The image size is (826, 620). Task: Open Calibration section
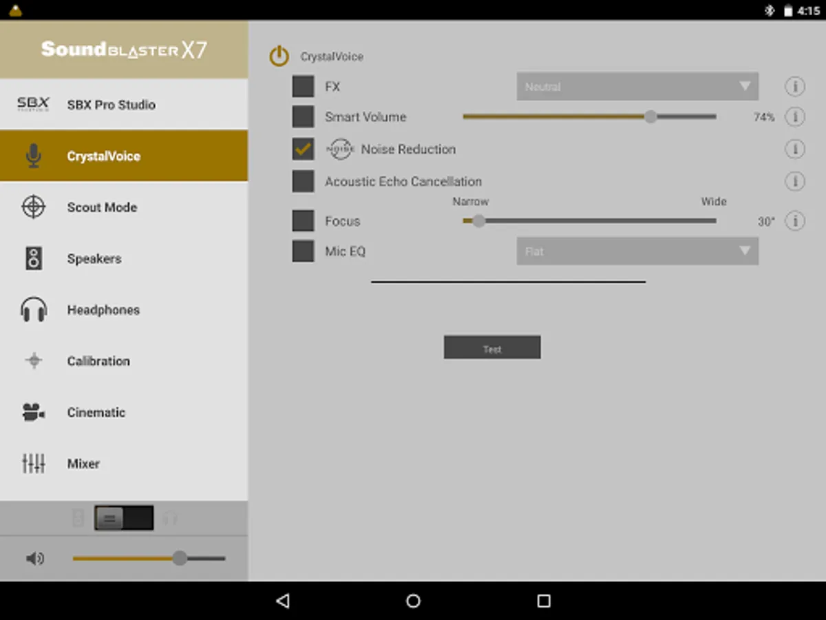[124, 361]
